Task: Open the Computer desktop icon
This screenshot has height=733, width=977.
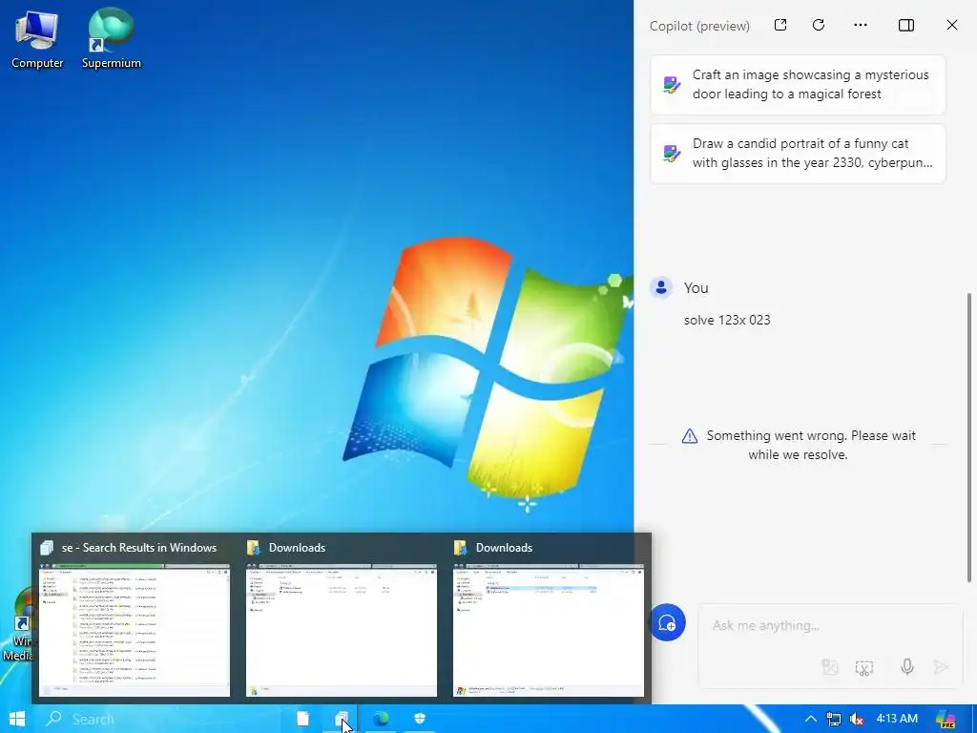Action: [37, 38]
